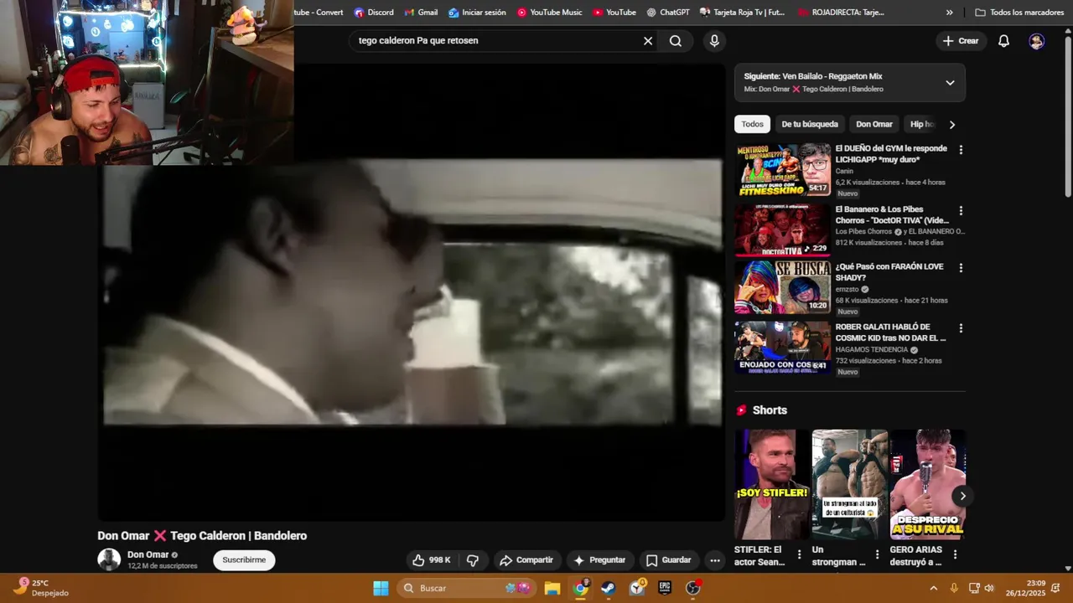Open the ChatGPT bookmark
Screen dimensions: 1073x603
click(x=668, y=13)
